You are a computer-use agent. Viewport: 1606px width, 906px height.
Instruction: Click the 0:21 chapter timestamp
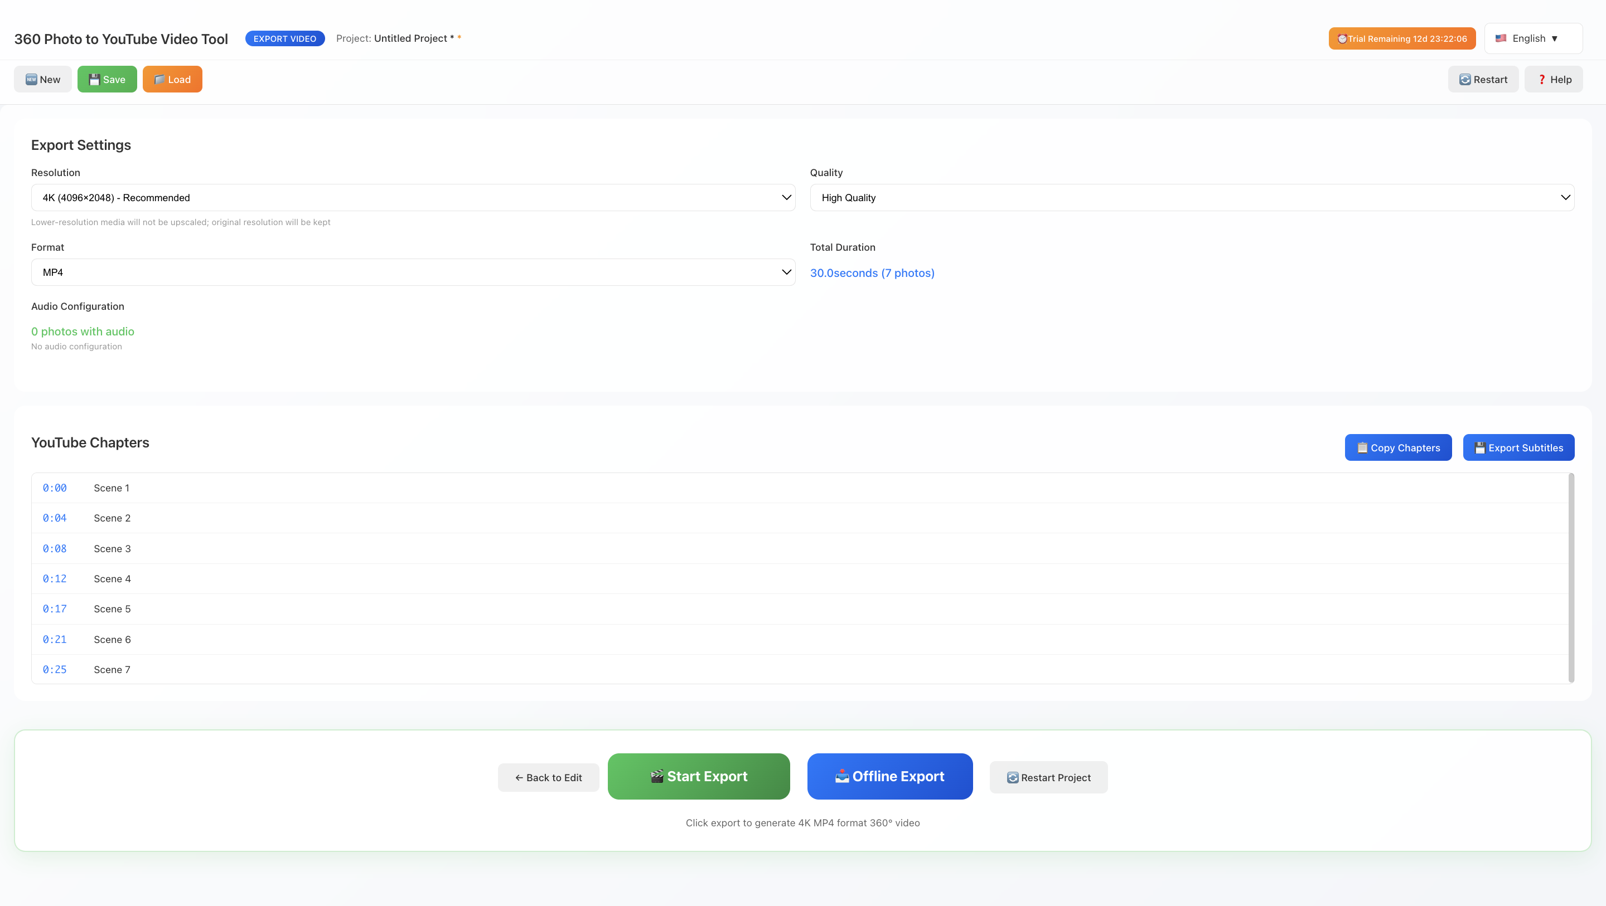click(x=54, y=639)
